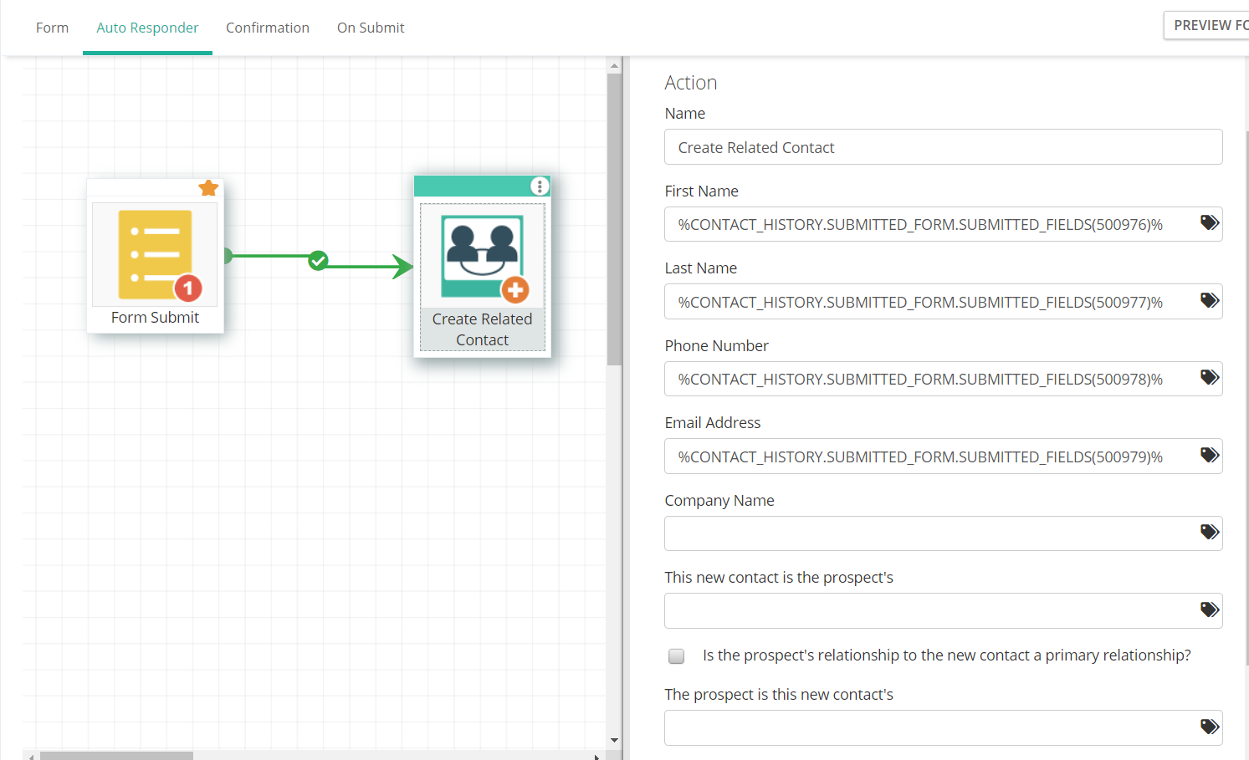The height and width of the screenshot is (760, 1249).
Task: Click the canvas scroll right arrow
Action: [x=596, y=757]
